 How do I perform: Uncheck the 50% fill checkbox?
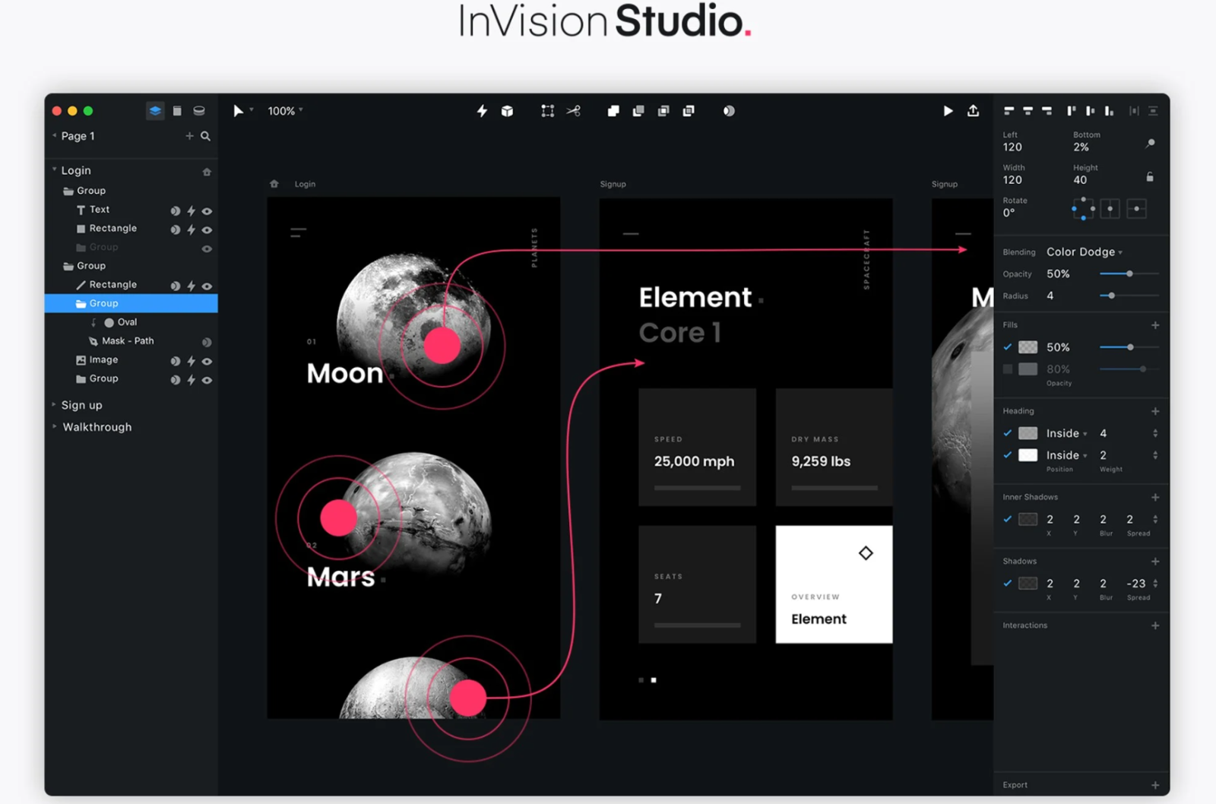[x=1008, y=347]
